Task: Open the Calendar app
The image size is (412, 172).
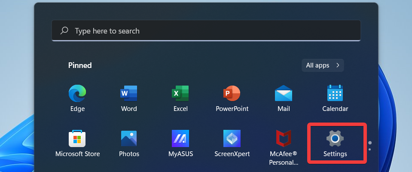Action: coord(335,98)
